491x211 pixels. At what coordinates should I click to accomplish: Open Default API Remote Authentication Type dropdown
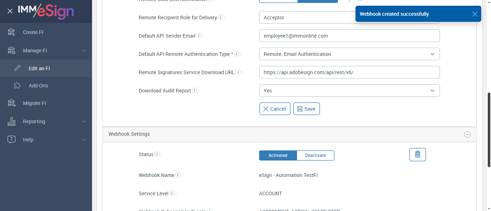point(349,54)
